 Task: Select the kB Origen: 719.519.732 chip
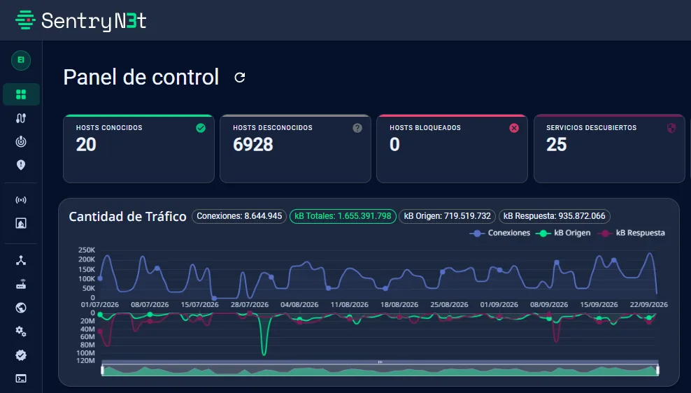[448, 216]
